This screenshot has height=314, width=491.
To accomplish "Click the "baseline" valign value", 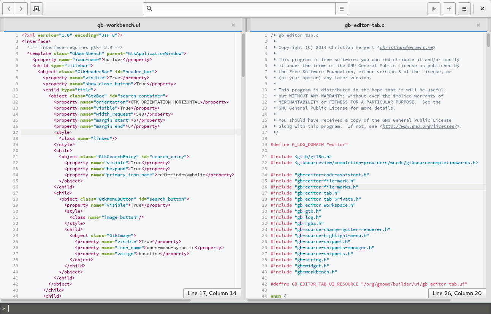I will click(x=149, y=254).
